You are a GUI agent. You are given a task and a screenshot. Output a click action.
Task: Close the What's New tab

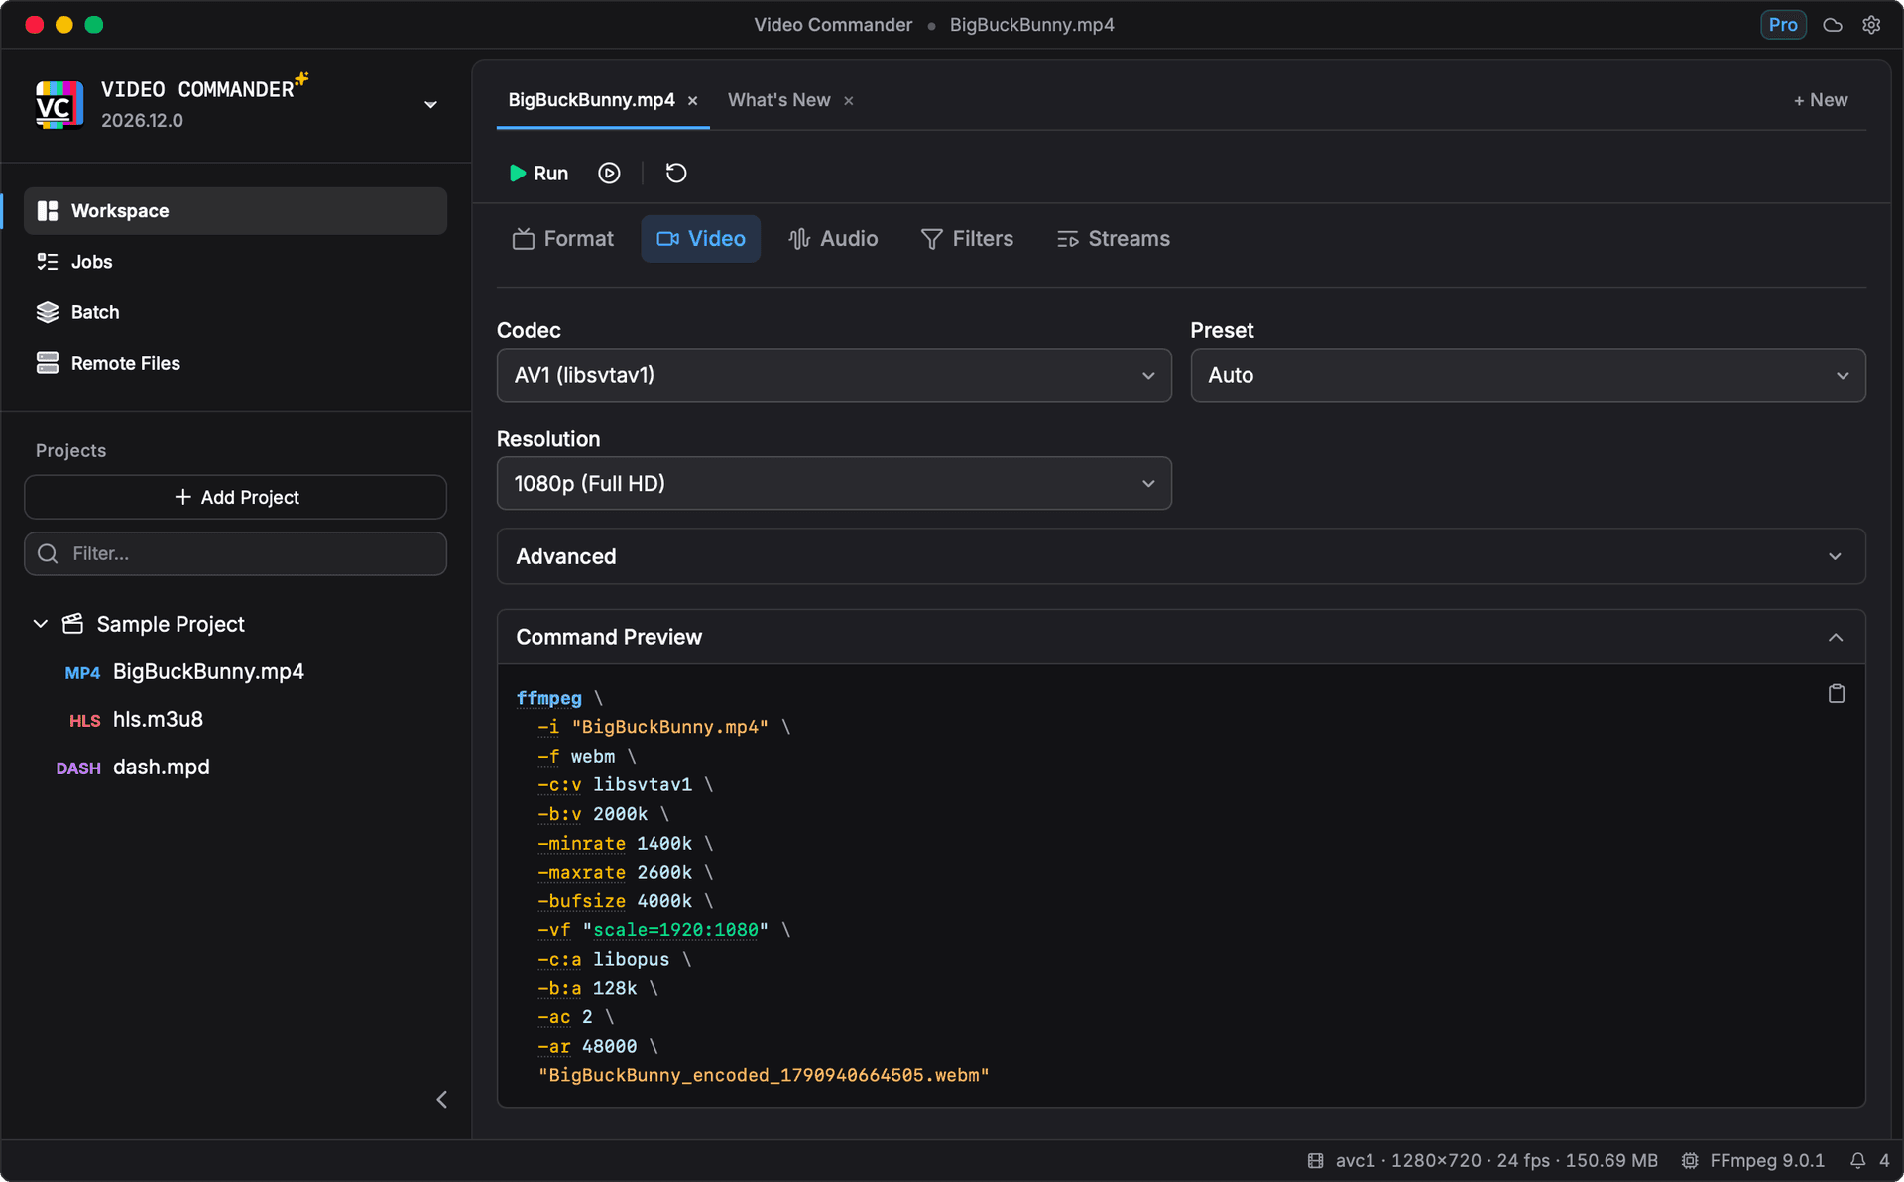[x=849, y=101]
